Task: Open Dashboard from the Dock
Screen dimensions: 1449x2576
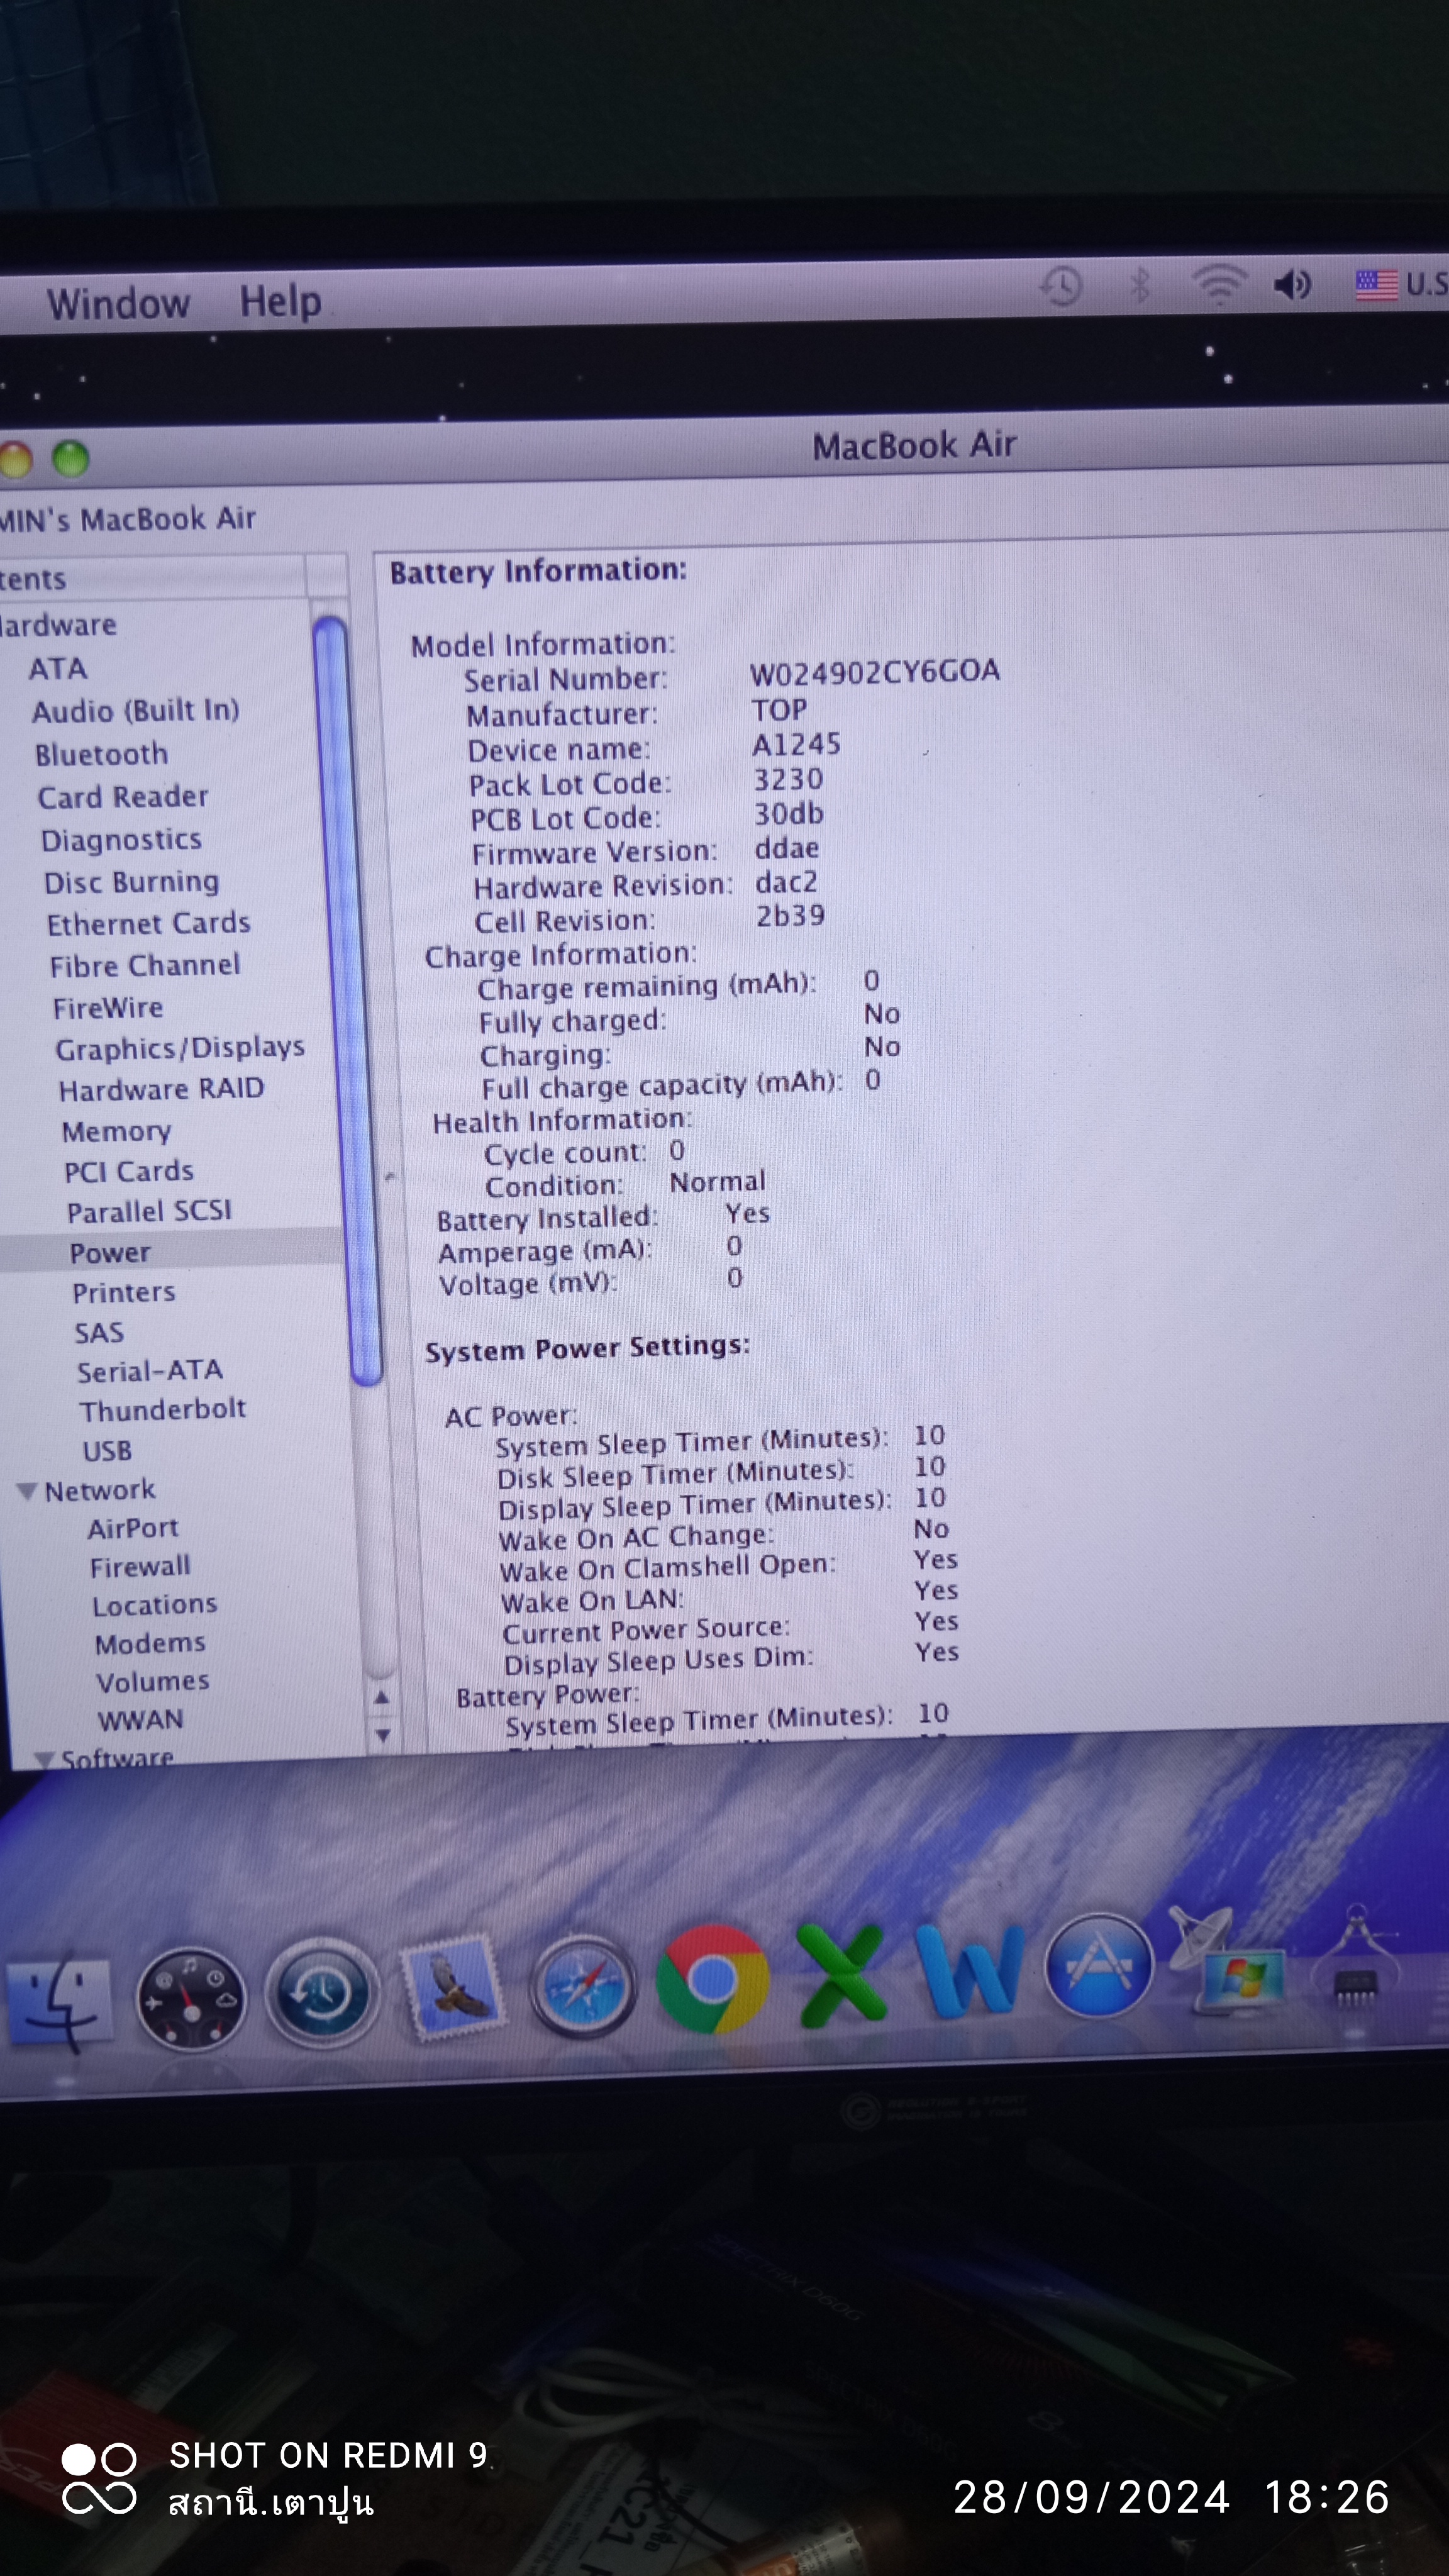Action: pos(191,1998)
